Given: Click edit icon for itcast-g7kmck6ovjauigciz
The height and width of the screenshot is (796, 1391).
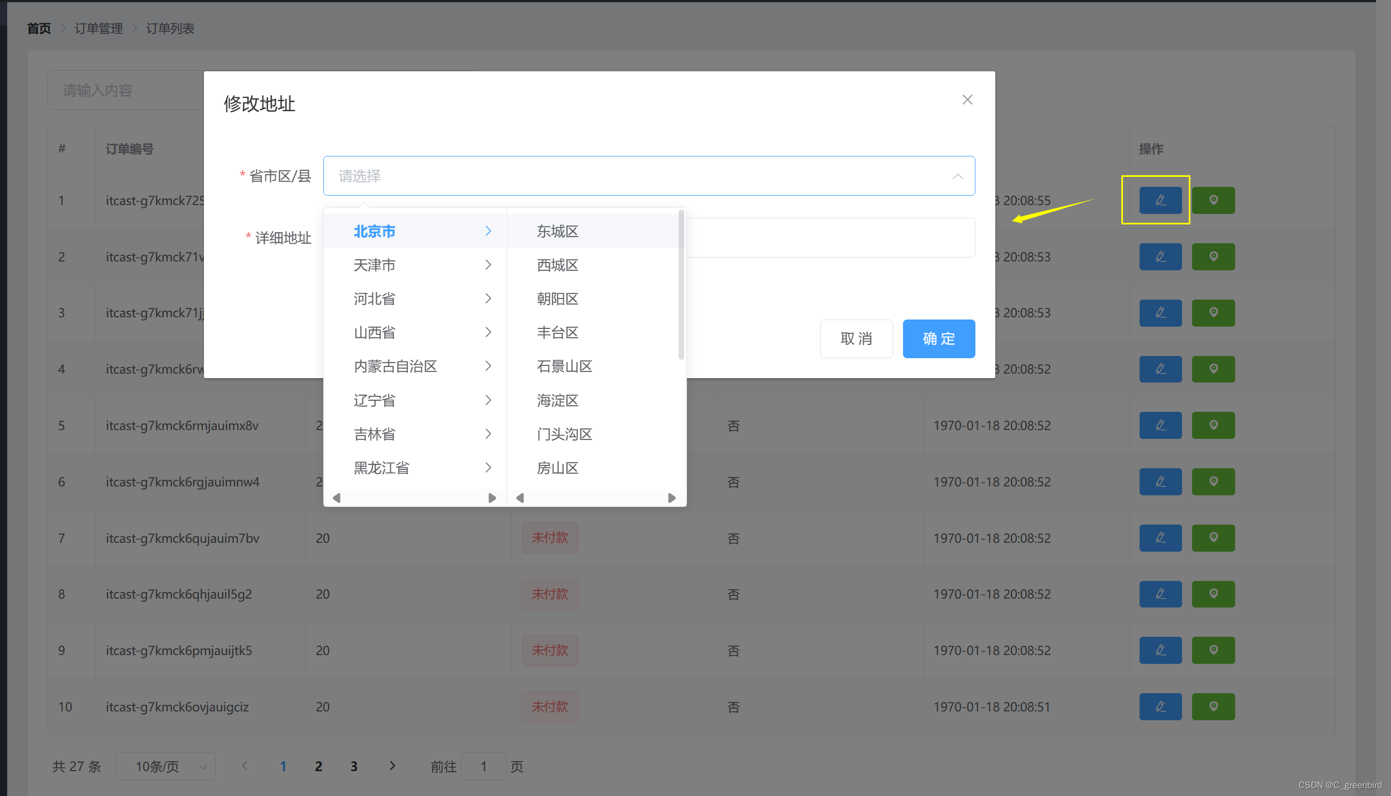Looking at the screenshot, I should click(x=1160, y=707).
